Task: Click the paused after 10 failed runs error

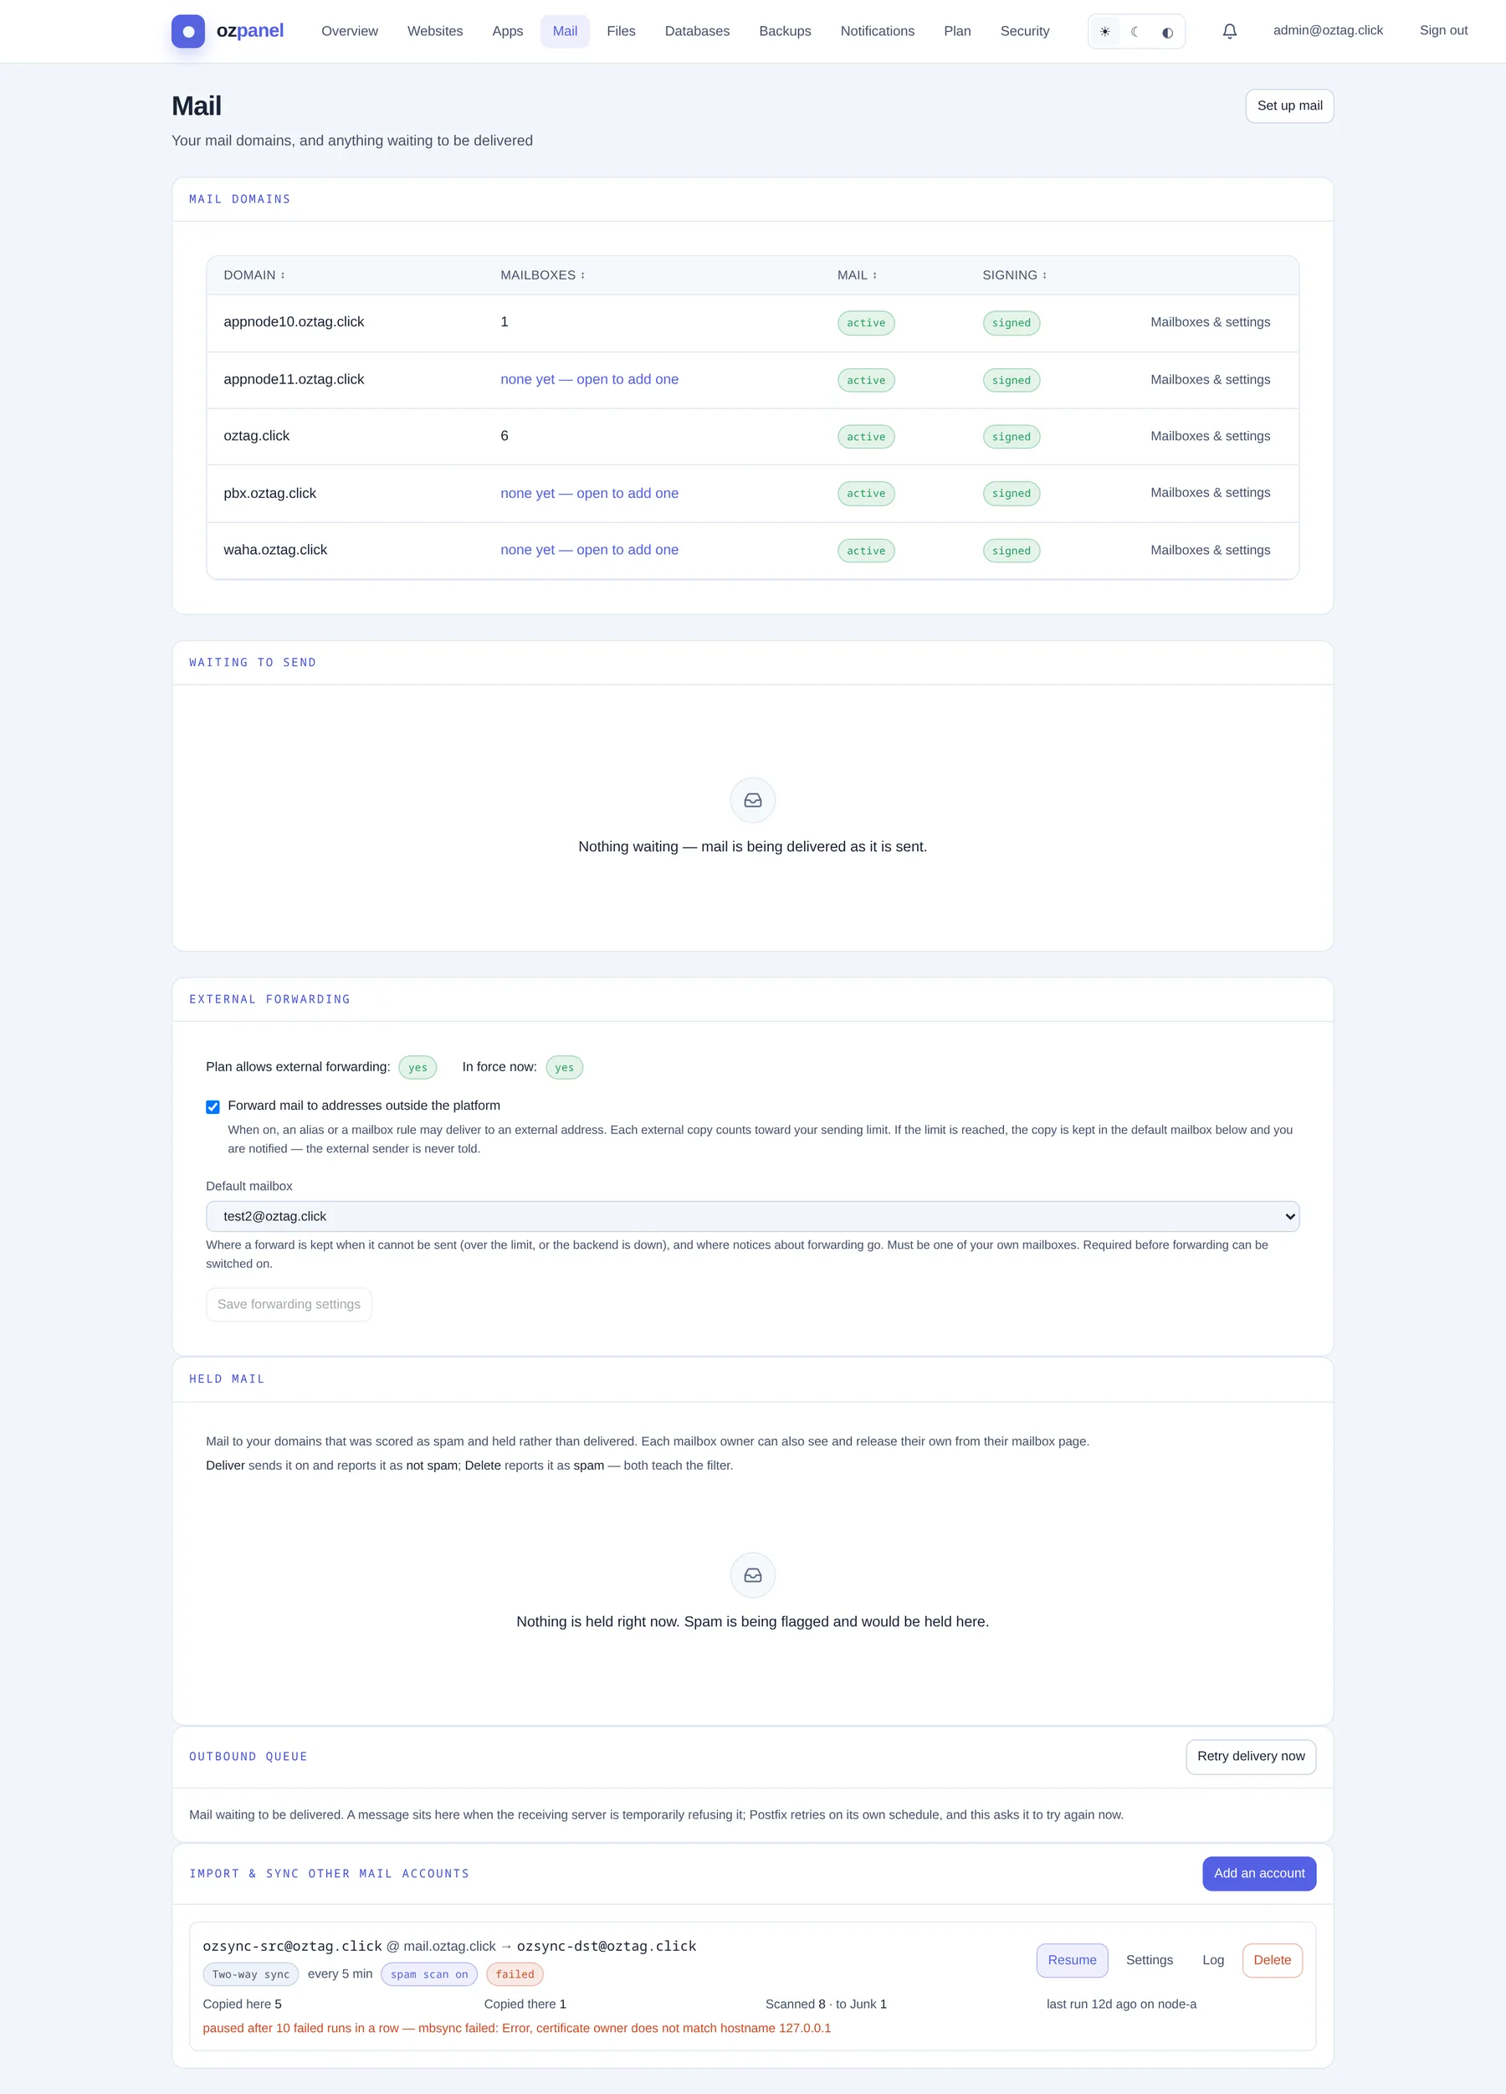Action: [517, 2029]
